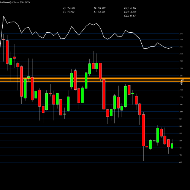
Task: Select the 70 price axis label
Action: click(x=180, y=155)
